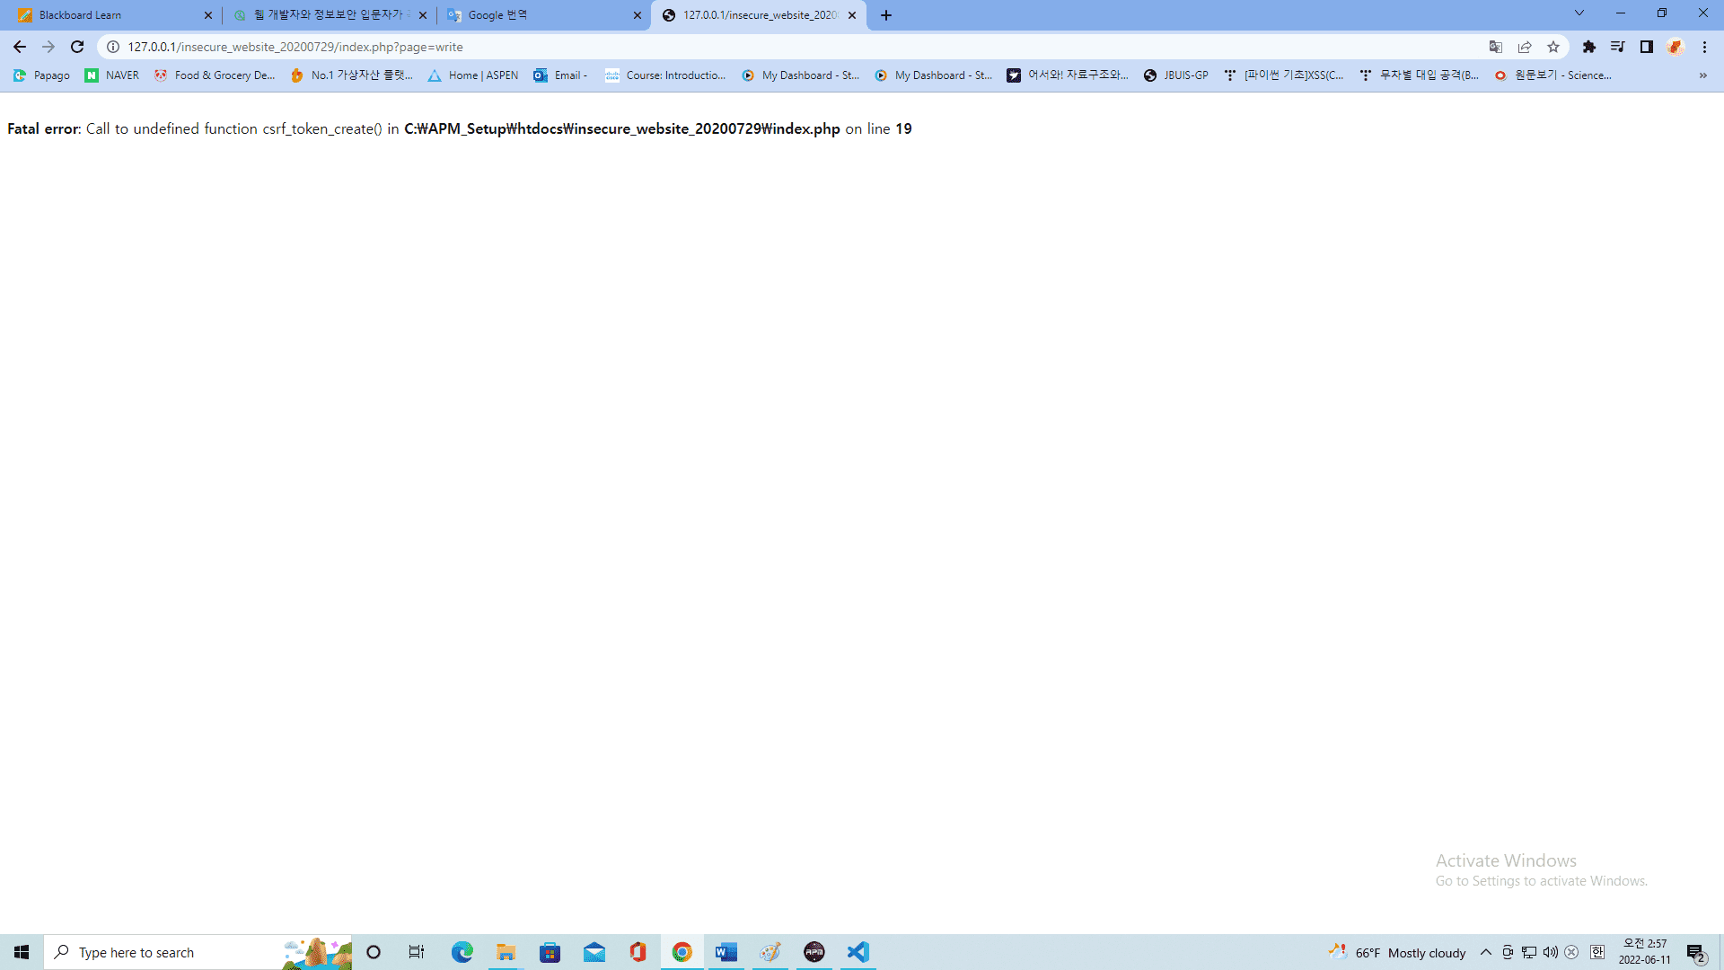
Task: Expand the tab search dropdown
Action: click(1579, 13)
